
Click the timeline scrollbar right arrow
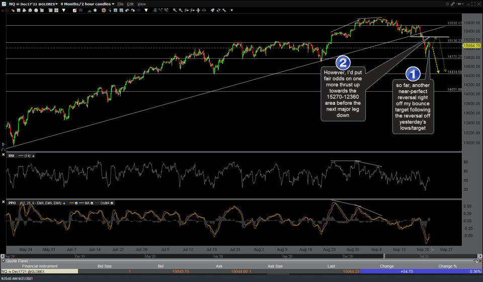[x=479, y=256]
